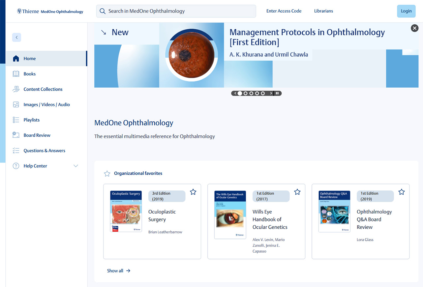This screenshot has height=287, width=423.
Task: Click the Playlists list icon
Action: tap(16, 120)
